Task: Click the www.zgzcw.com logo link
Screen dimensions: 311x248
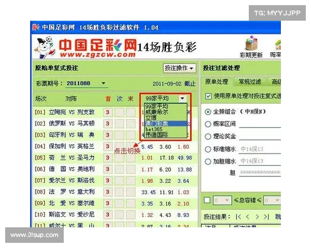Action: click(98, 55)
